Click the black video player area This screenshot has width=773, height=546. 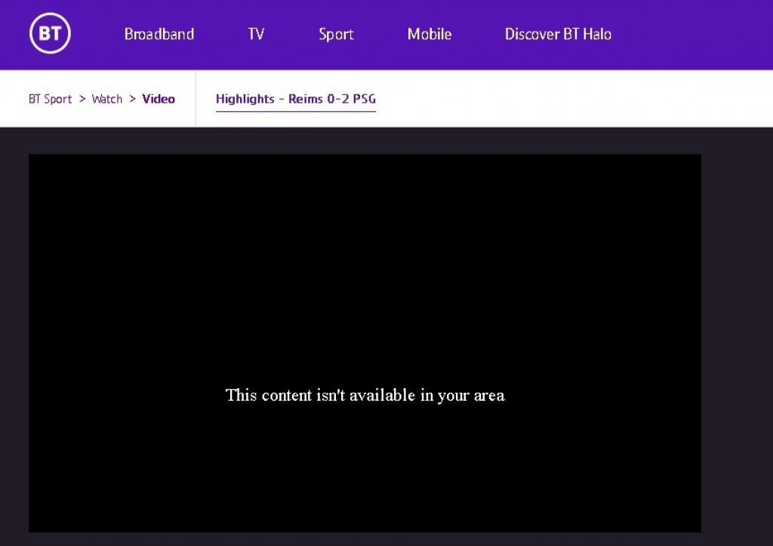pos(365,264)
